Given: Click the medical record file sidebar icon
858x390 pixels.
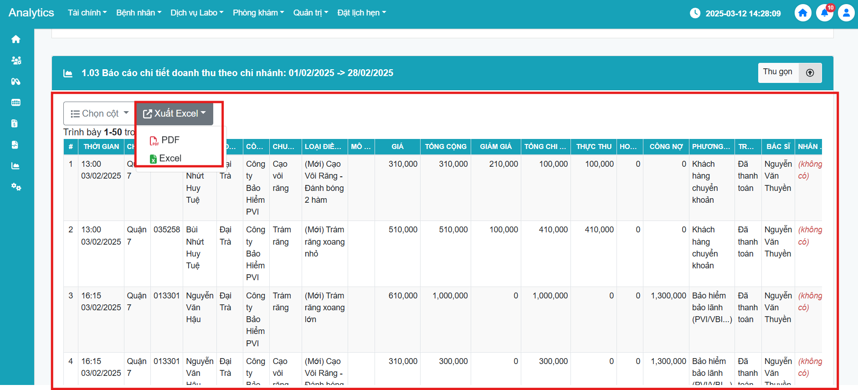Looking at the screenshot, I should coord(15,145).
